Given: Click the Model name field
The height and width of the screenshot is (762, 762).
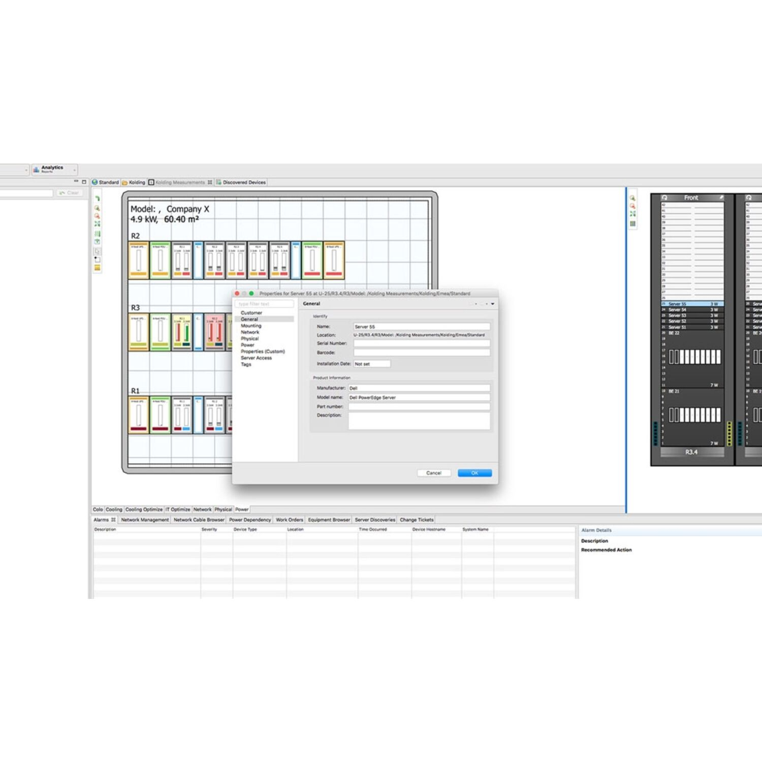Looking at the screenshot, I should pyautogui.click(x=419, y=397).
